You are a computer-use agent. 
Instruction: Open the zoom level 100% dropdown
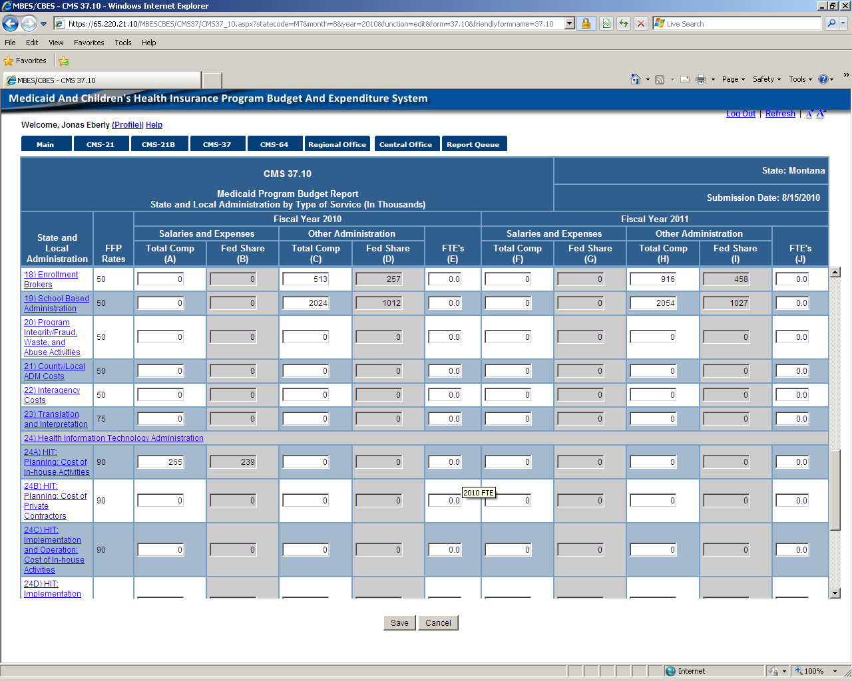coord(835,671)
